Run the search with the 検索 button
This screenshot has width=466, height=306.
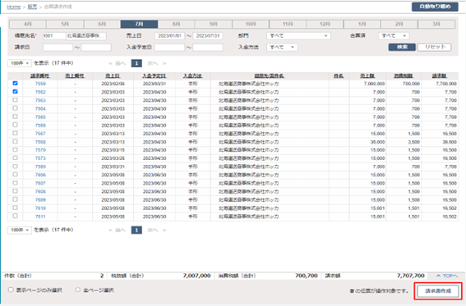click(402, 47)
